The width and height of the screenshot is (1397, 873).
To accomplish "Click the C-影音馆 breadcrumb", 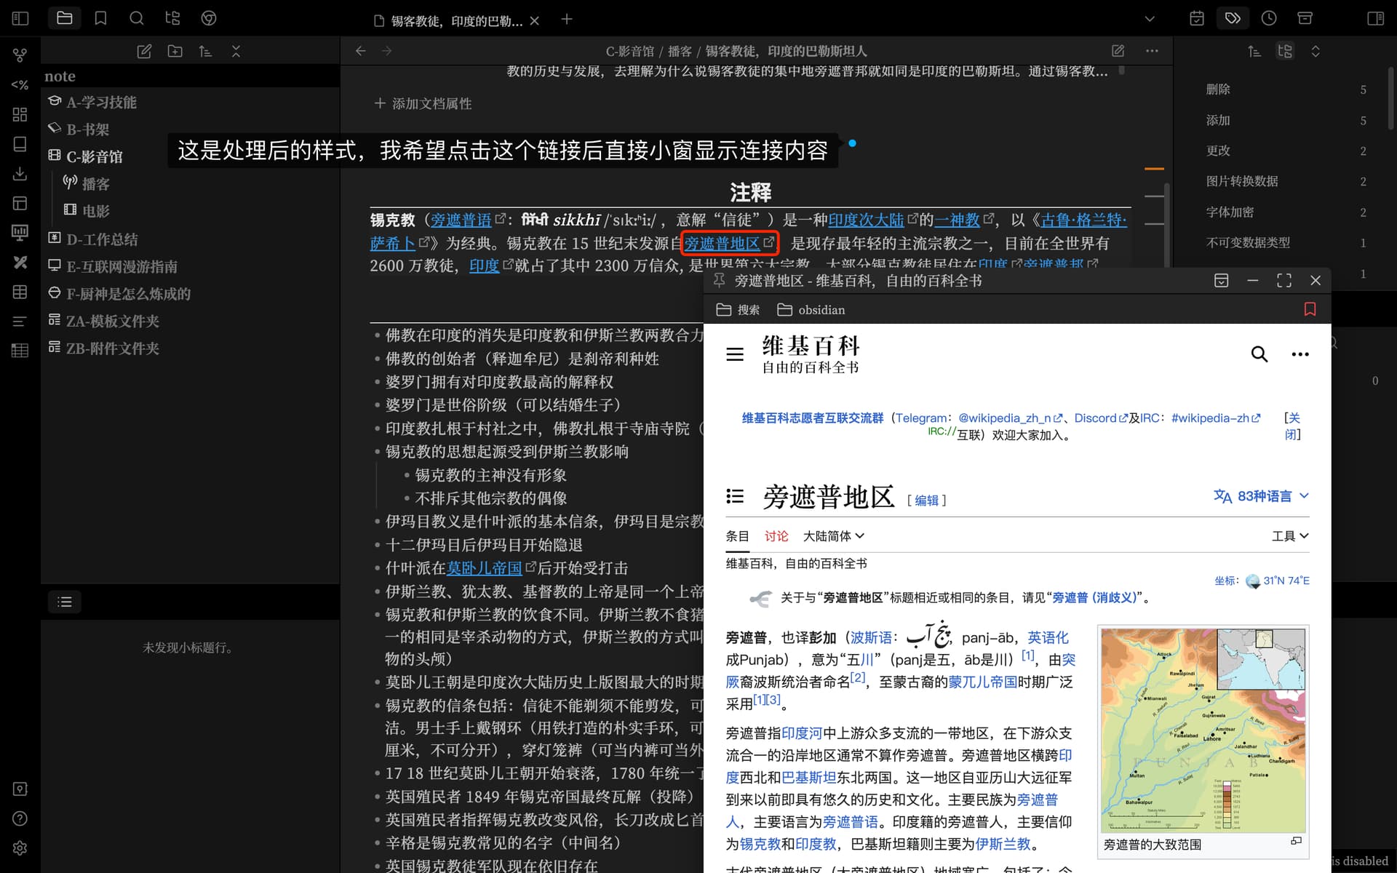I will [630, 51].
